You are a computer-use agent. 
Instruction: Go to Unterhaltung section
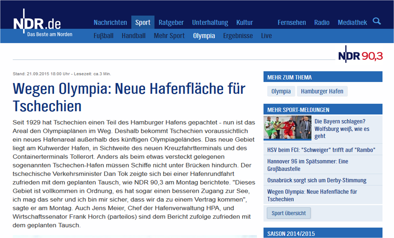pos(210,22)
